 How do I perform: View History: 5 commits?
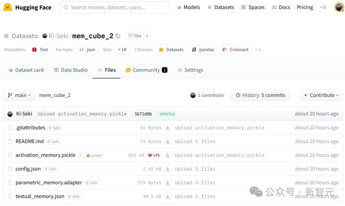tap(260, 95)
